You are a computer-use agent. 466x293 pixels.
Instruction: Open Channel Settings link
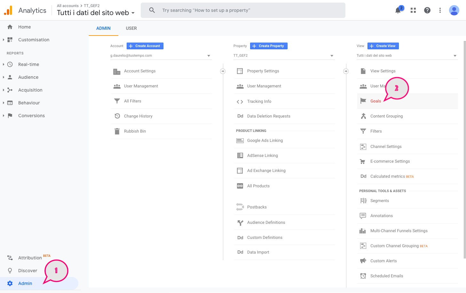tap(386, 147)
